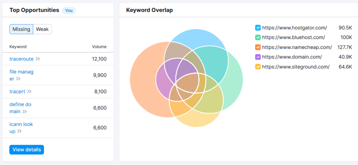Open the traceroute keyword link
358x165 pixels.
pos(21,59)
